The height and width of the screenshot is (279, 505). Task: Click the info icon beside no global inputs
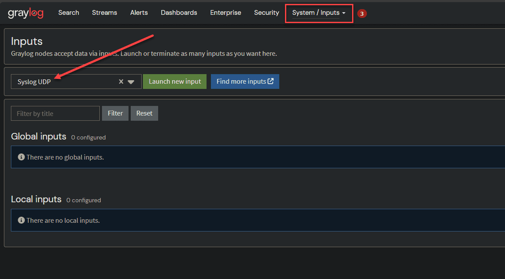click(x=21, y=157)
